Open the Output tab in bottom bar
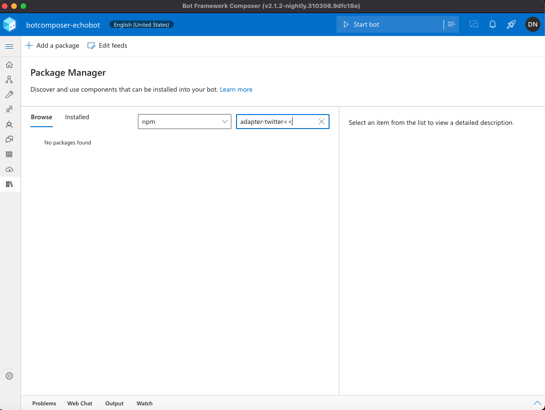The image size is (545, 410). [x=115, y=403]
